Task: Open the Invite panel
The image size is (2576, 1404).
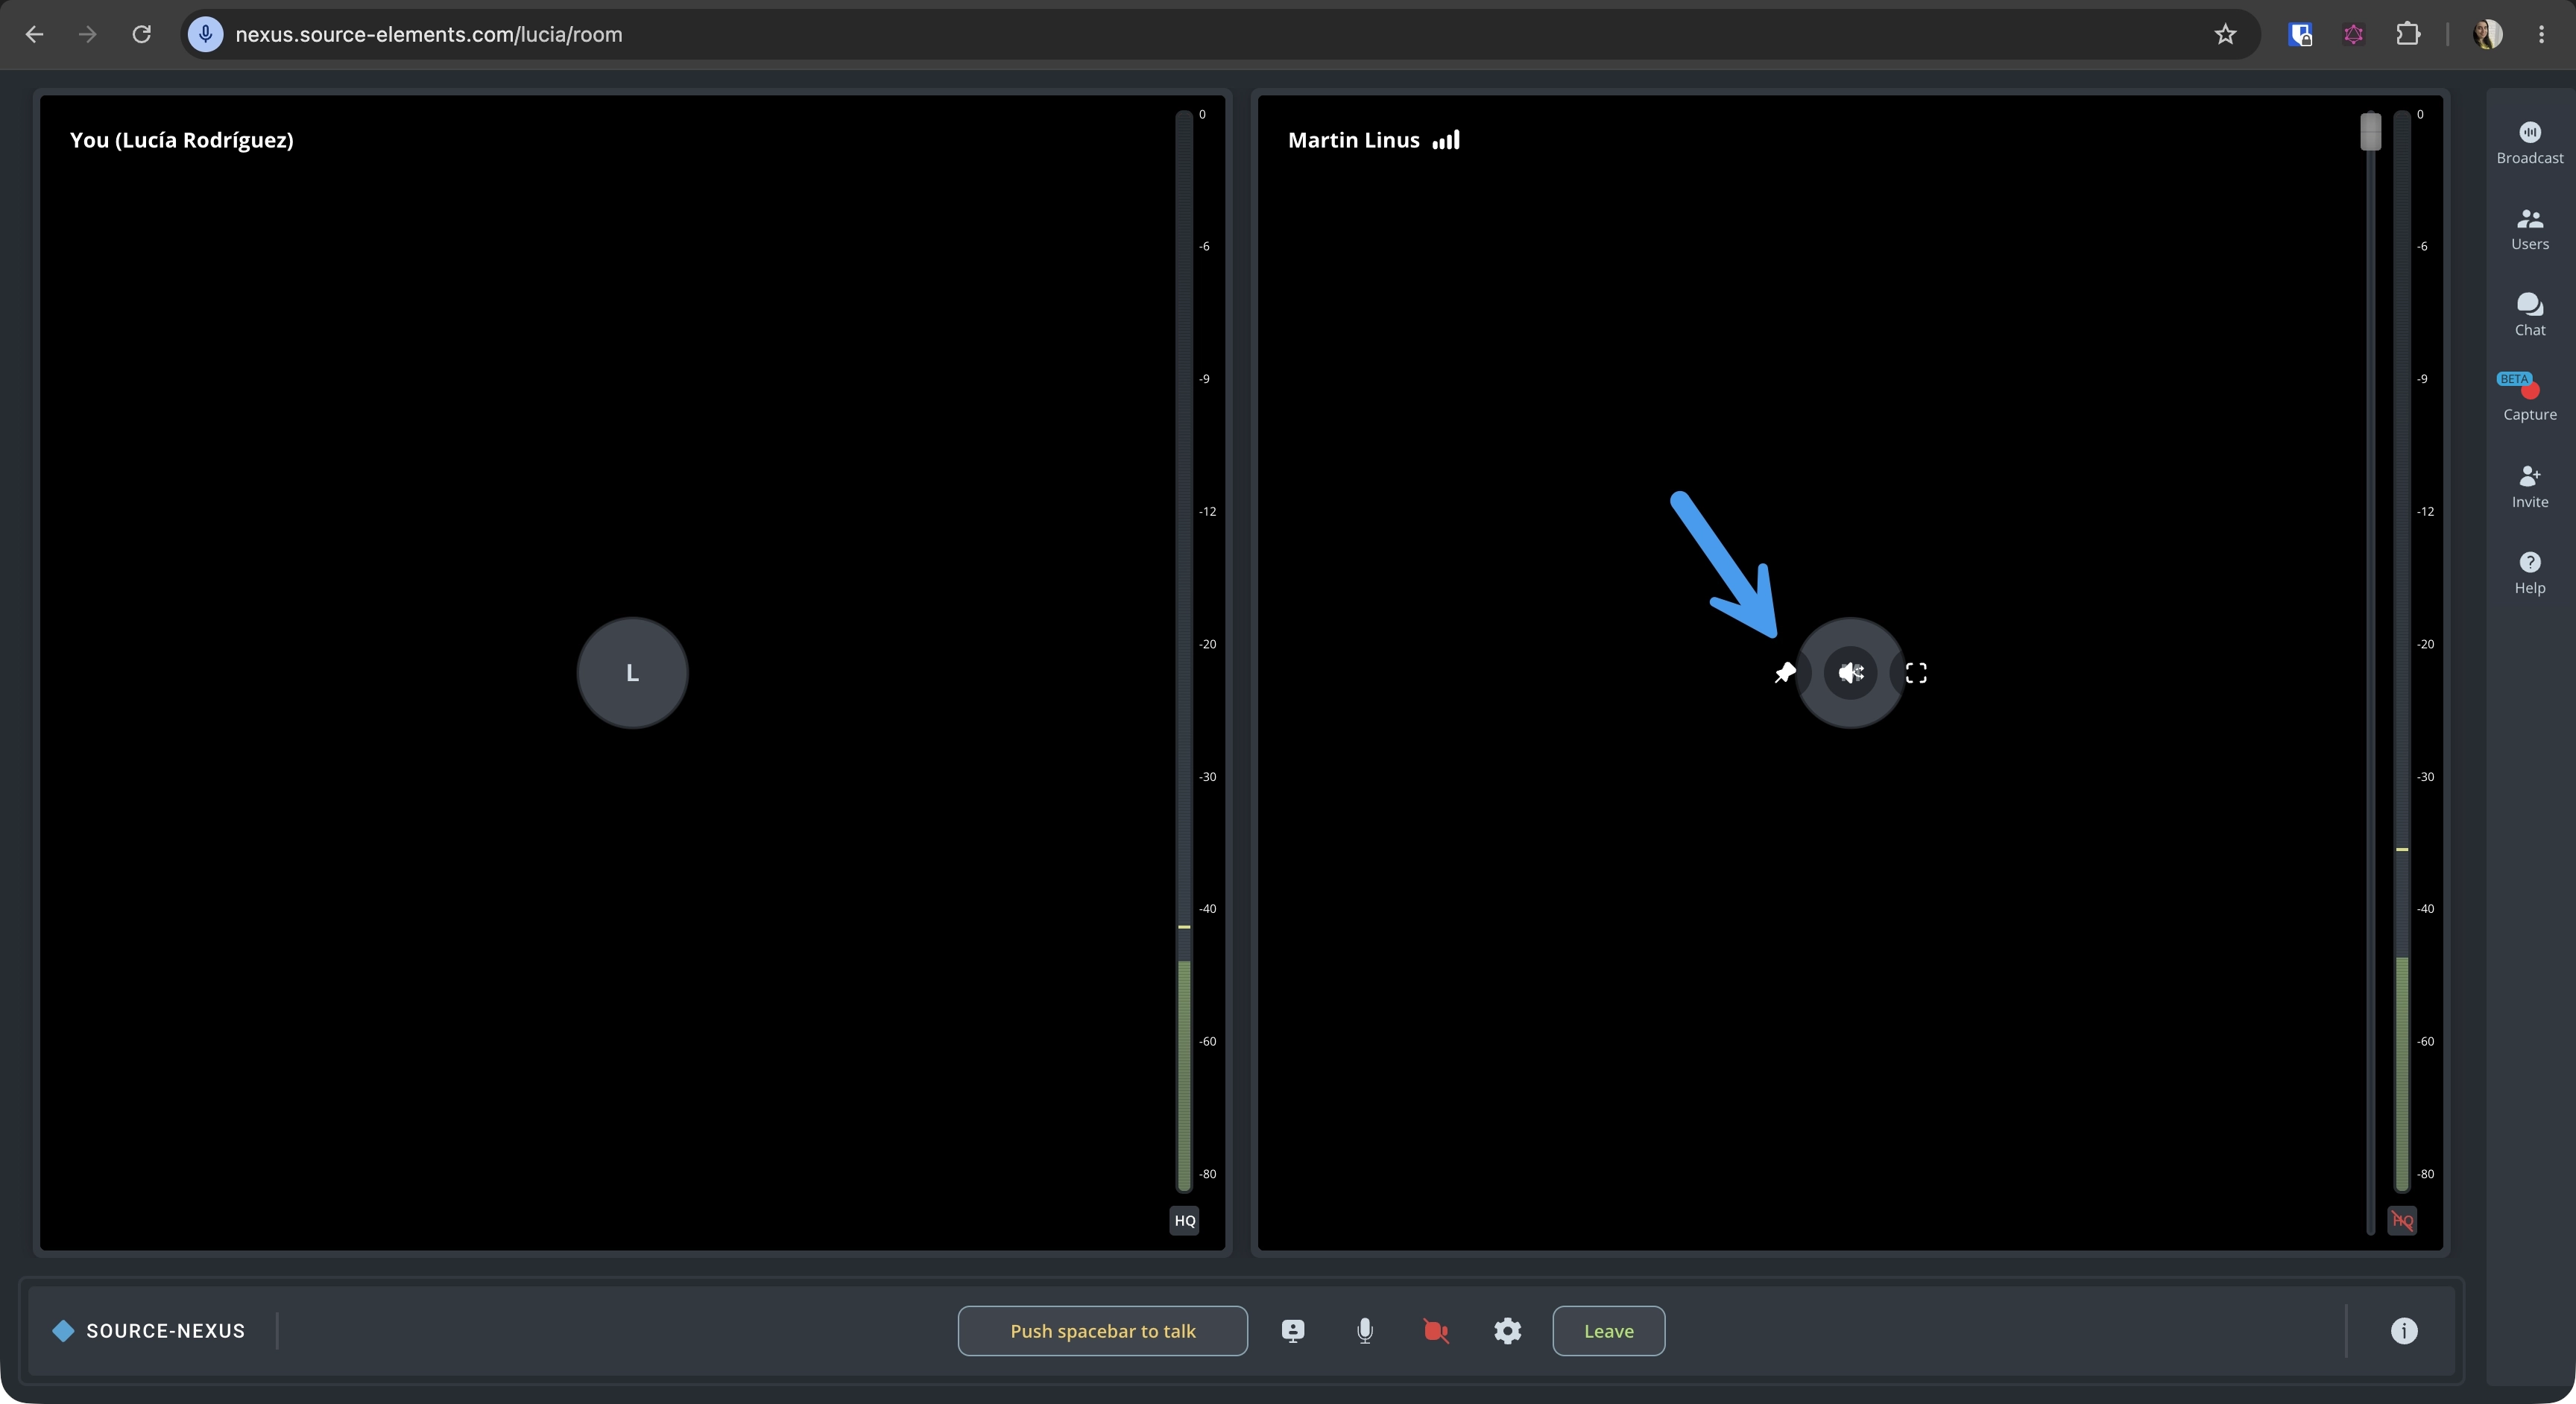Action: tap(2529, 486)
